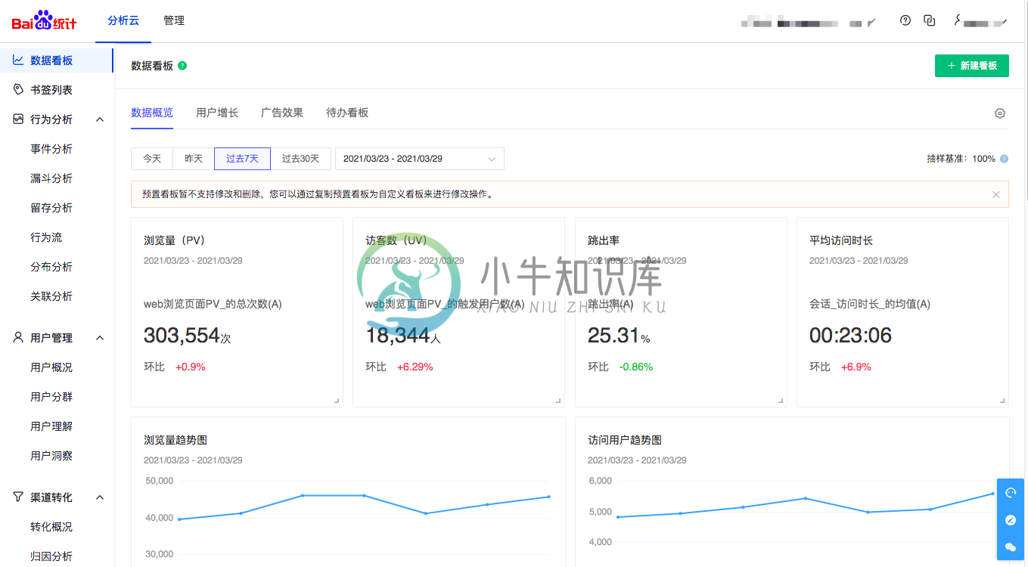Select the 数据概览 tab
This screenshot has width=1028, height=567.
(152, 113)
